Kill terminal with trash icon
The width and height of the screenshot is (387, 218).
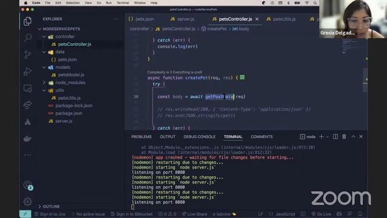(344, 137)
